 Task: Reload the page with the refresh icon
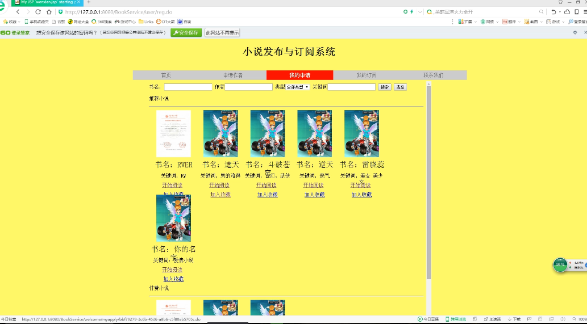coord(38,12)
